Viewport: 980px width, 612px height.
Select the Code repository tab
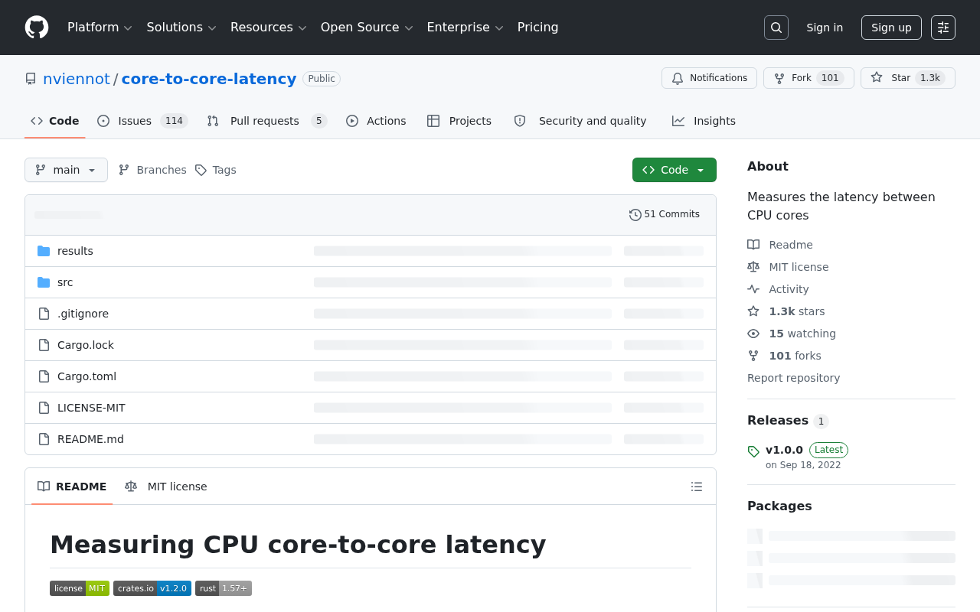pyautogui.click(x=55, y=121)
